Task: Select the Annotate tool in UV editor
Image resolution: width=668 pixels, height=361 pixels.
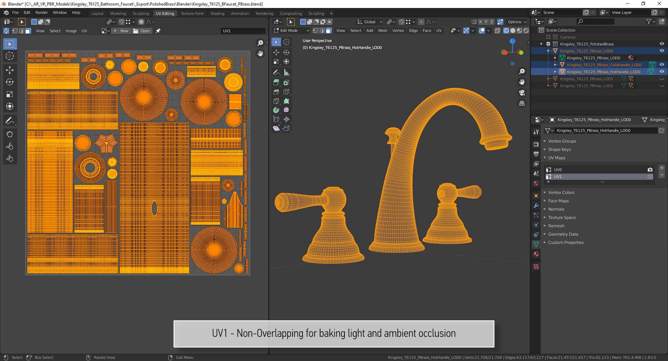Action: point(10,121)
